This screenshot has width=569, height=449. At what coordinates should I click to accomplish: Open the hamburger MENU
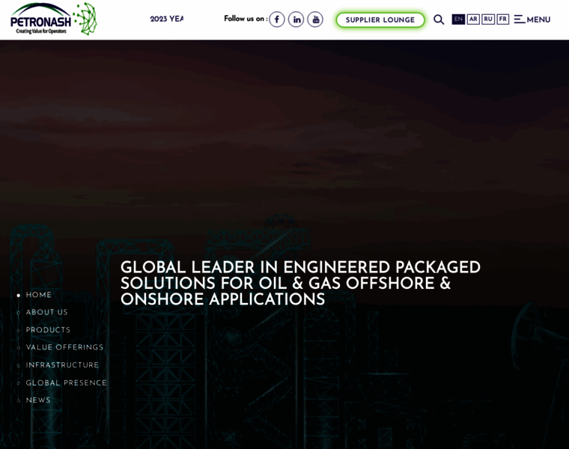(532, 19)
